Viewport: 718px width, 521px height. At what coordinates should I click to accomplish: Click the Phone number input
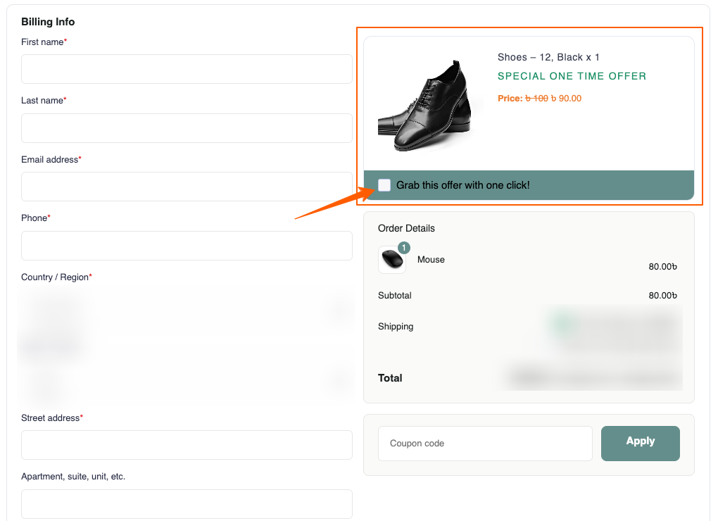point(187,246)
